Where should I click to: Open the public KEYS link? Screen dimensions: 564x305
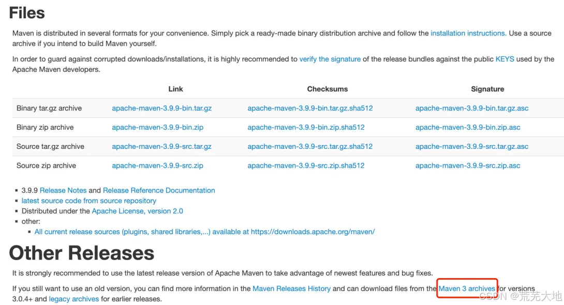tap(504, 59)
